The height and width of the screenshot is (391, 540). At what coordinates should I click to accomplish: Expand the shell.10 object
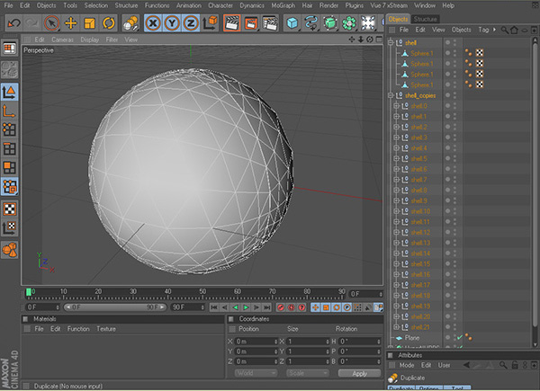pos(396,211)
